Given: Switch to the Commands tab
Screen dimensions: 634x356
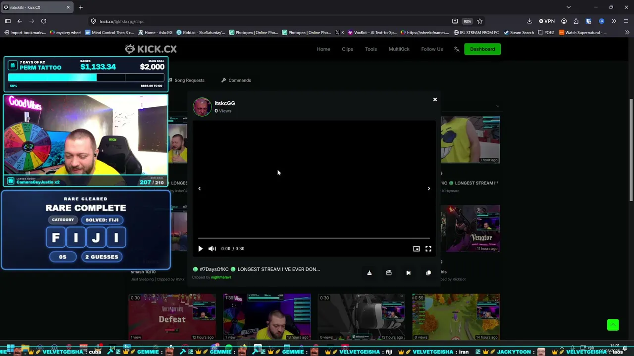Looking at the screenshot, I should point(236,80).
